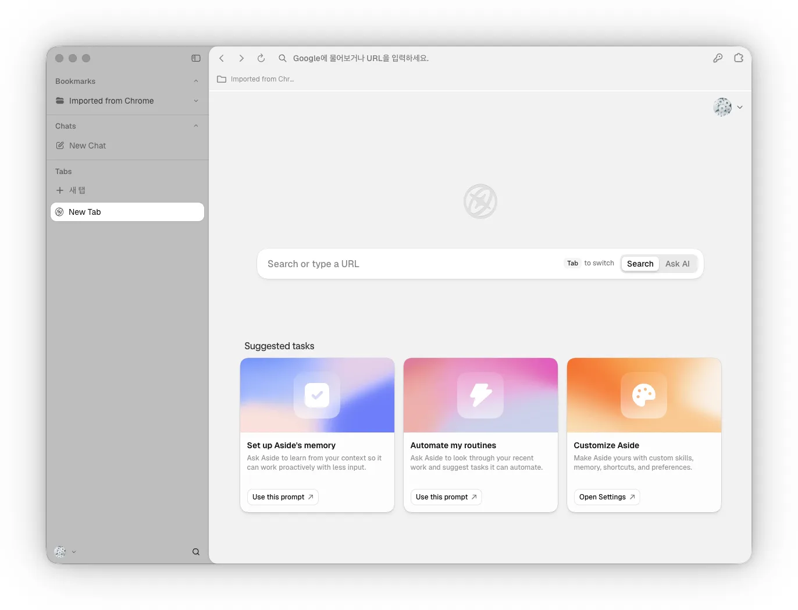The width and height of the screenshot is (798, 610).
Task: Open the extensions puzzle icon
Action: tap(739, 58)
